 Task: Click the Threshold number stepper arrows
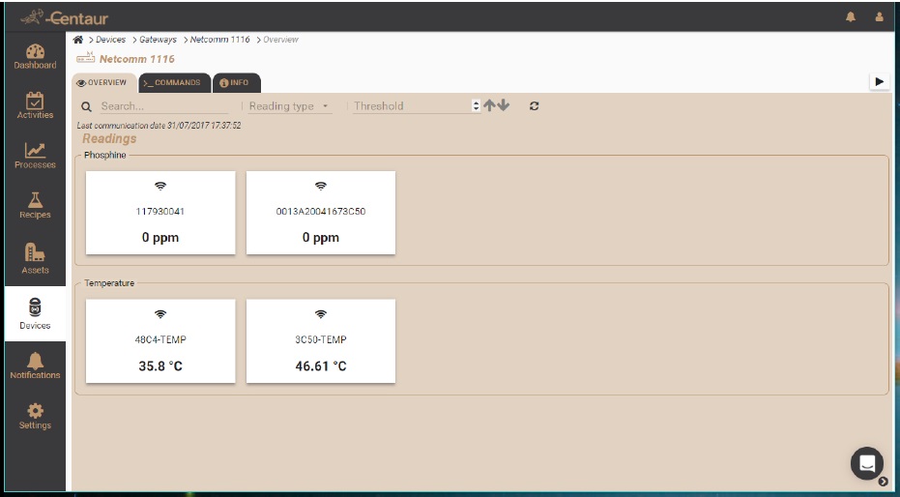click(475, 106)
